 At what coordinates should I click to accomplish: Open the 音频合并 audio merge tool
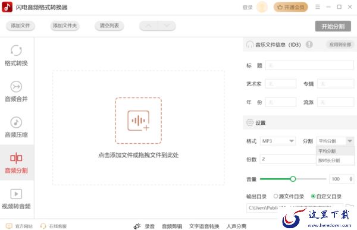(x=16, y=92)
